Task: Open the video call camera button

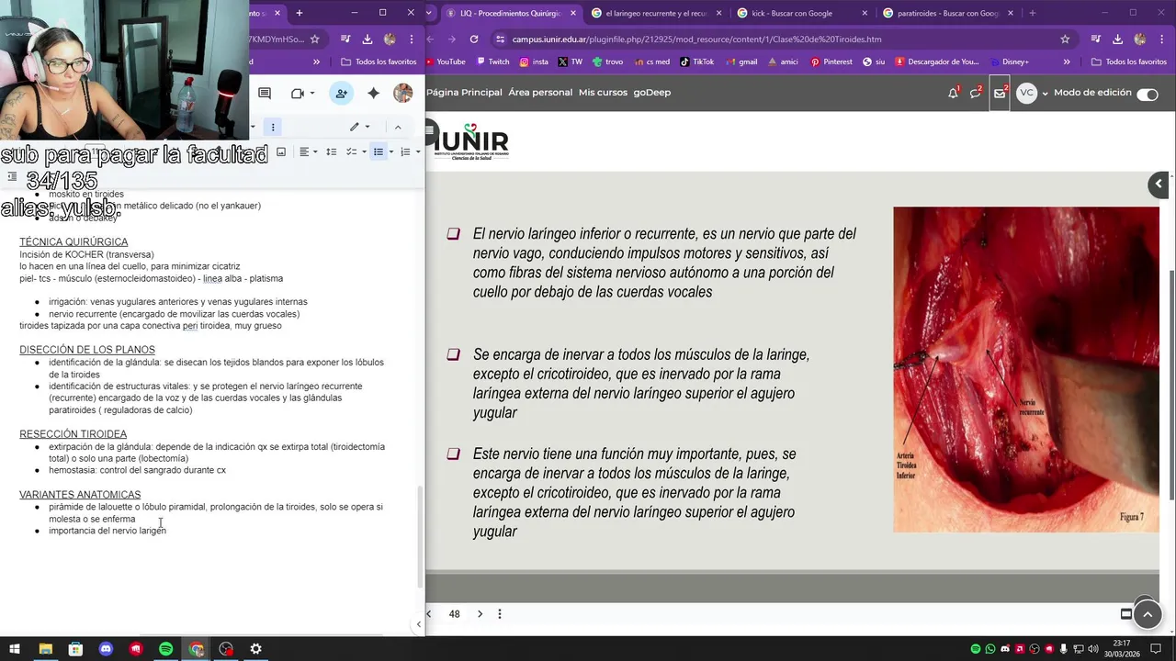Action: click(297, 94)
